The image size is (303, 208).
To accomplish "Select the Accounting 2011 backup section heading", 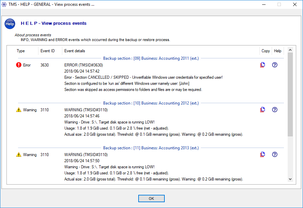I will pos(151,58).
